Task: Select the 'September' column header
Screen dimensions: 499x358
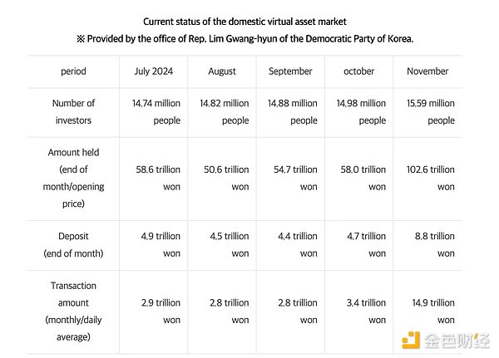Action: tap(290, 71)
